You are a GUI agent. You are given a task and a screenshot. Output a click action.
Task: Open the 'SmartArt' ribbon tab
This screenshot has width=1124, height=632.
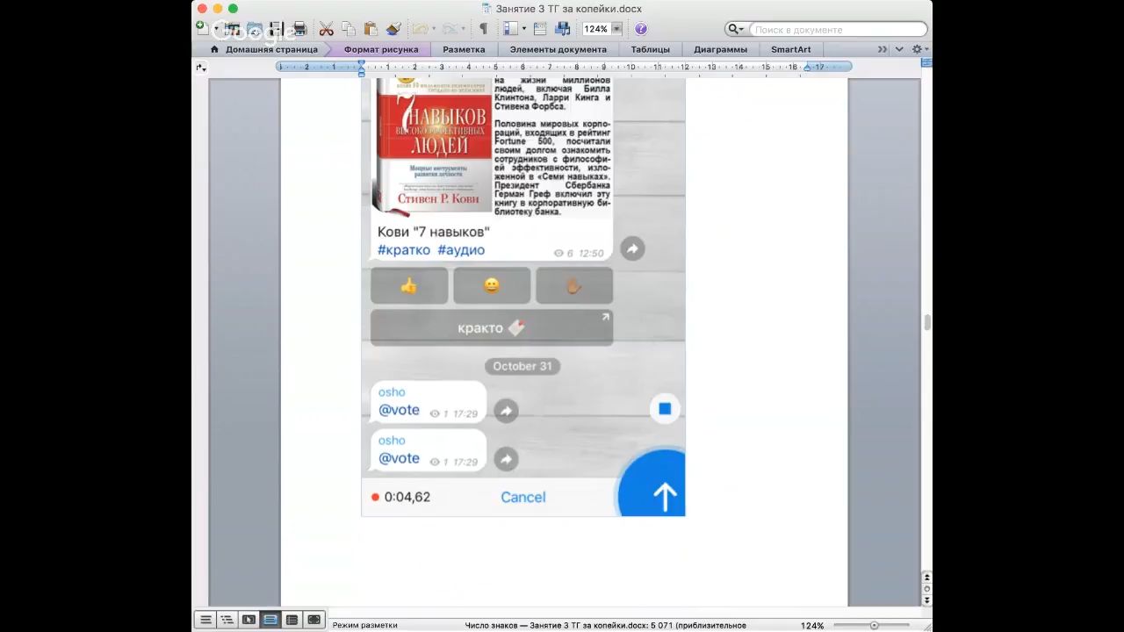[790, 49]
